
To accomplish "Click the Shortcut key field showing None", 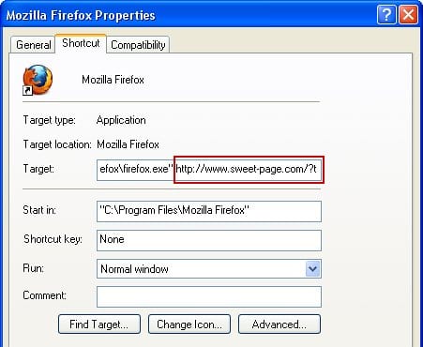I will click(209, 240).
